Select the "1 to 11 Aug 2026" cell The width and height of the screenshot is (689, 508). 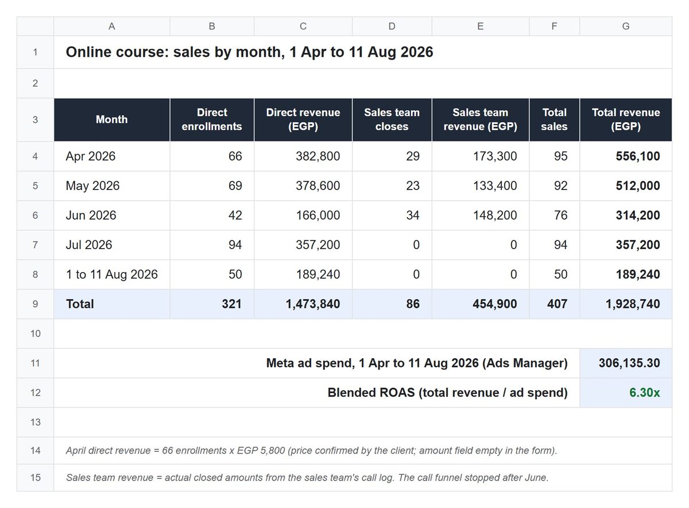click(112, 274)
